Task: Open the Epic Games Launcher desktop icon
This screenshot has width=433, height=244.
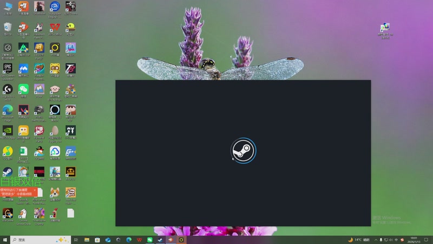Action: 8,72
